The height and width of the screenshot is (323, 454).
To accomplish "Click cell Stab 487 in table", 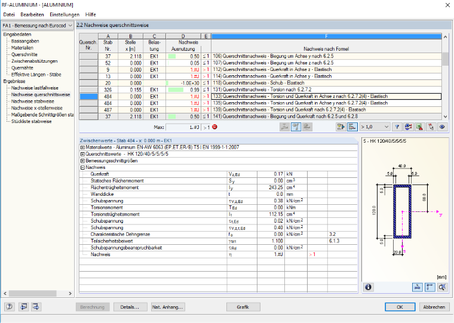I will coord(108,110).
